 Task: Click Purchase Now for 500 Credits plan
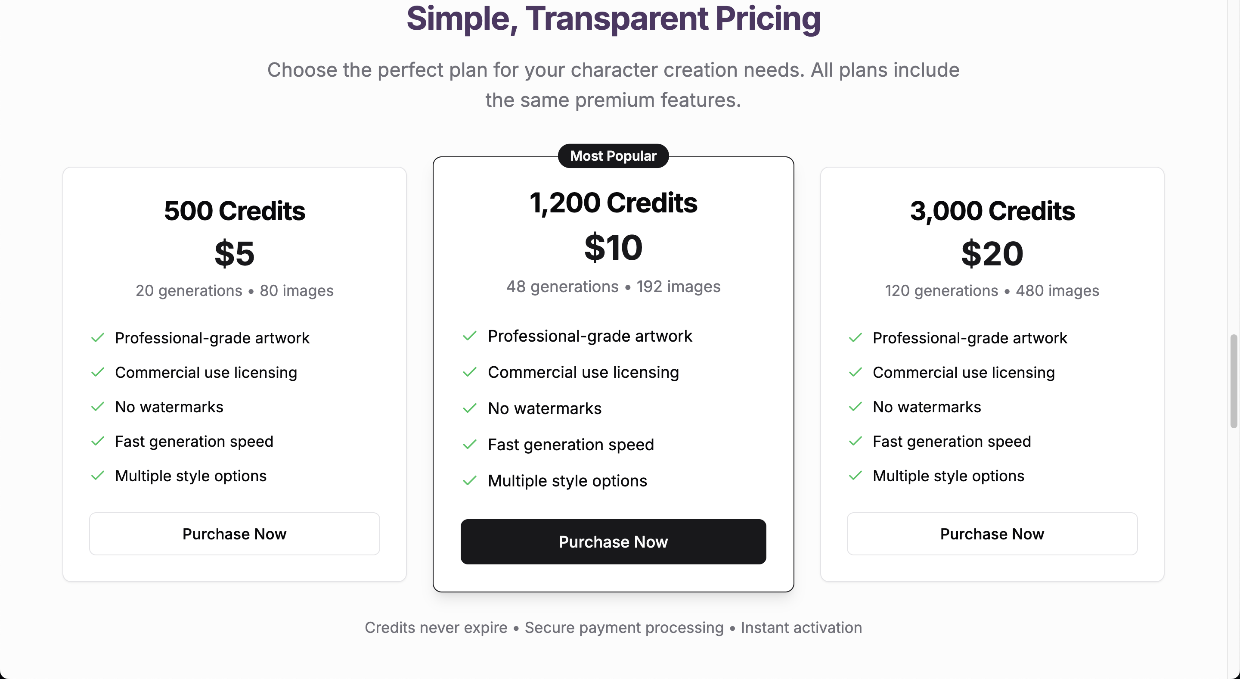click(x=234, y=533)
